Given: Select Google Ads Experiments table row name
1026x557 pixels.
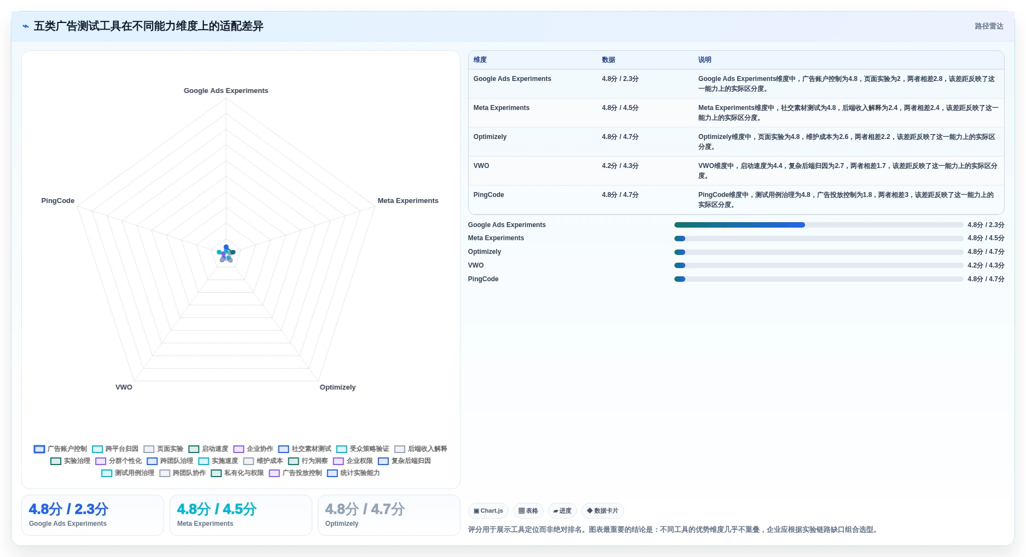Looking at the screenshot, I should [512, 79].
